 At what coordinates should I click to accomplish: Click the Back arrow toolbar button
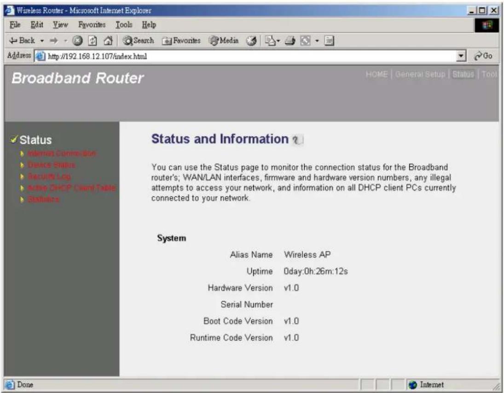22,41
